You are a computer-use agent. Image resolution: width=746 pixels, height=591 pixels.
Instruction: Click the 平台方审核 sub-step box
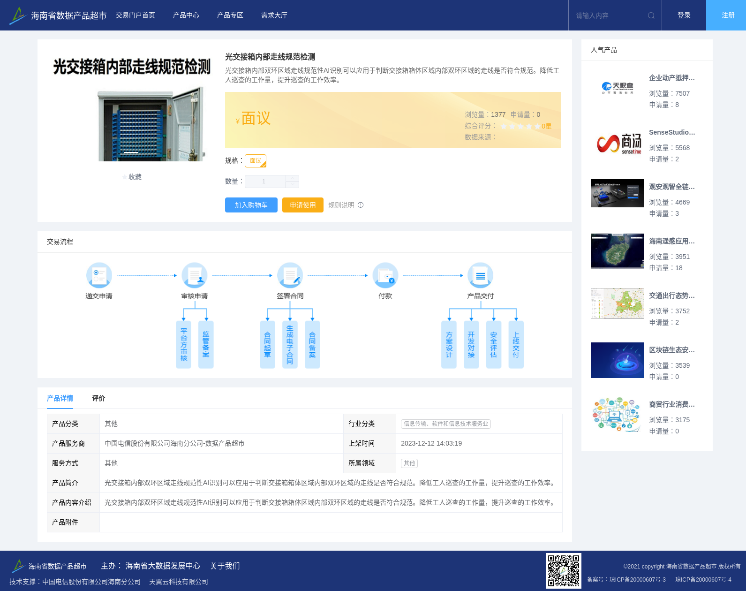coord(184,345)
